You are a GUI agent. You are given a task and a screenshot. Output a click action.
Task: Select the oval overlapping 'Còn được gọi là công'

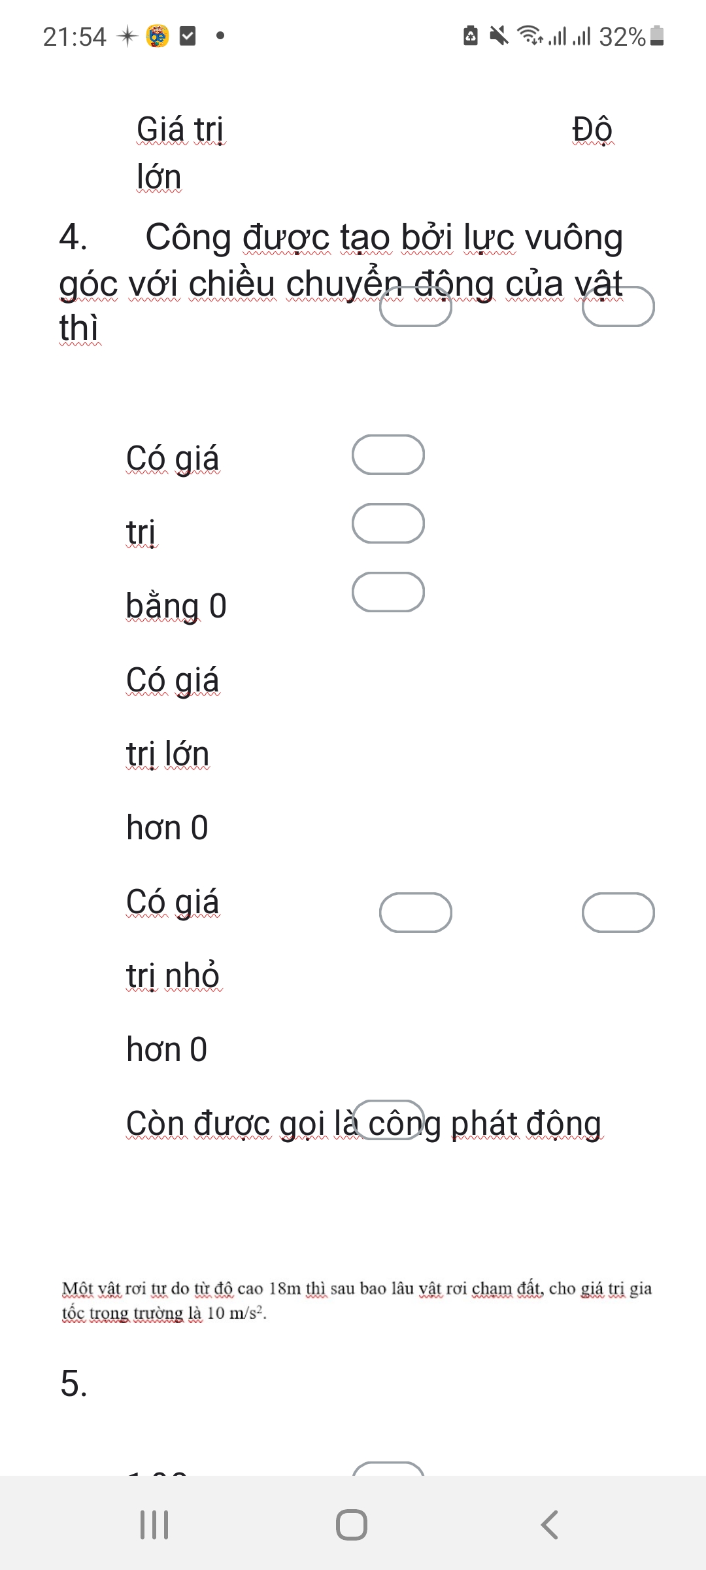point(388,1120)
